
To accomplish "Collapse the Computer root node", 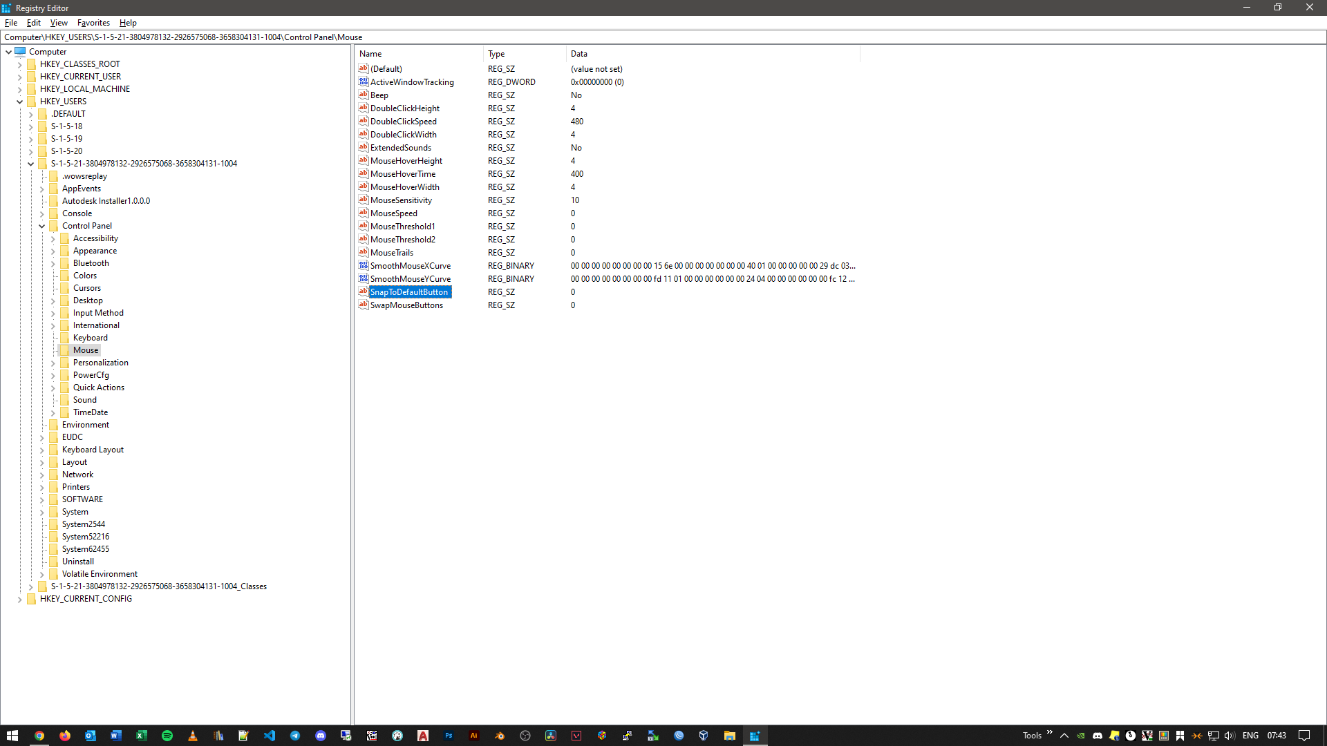I will [8, 52].
